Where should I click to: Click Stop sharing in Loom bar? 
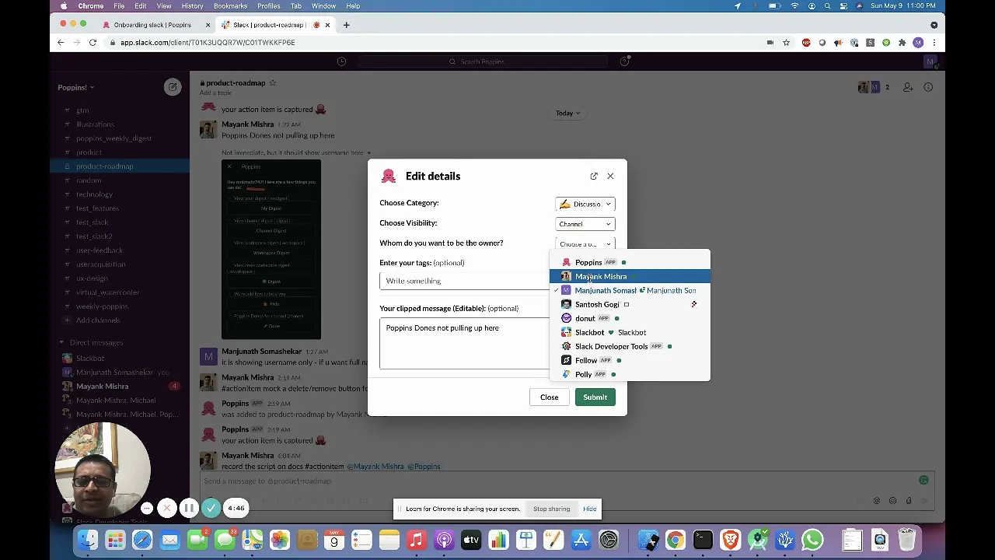(551, 509)
